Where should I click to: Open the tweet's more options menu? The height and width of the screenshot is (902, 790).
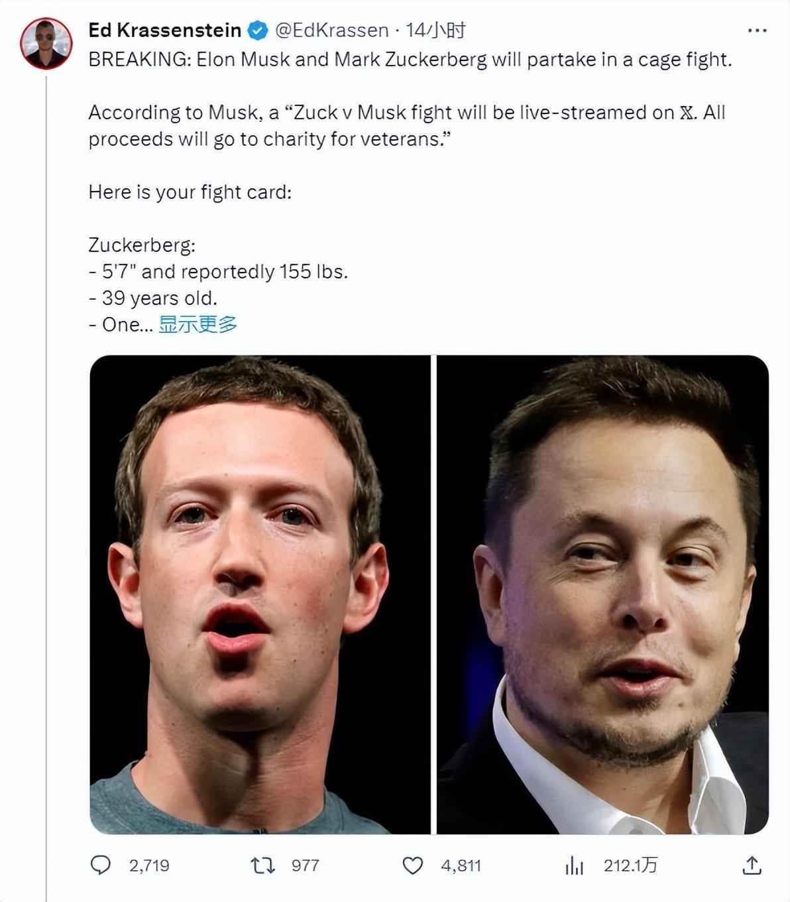[756, 31]
